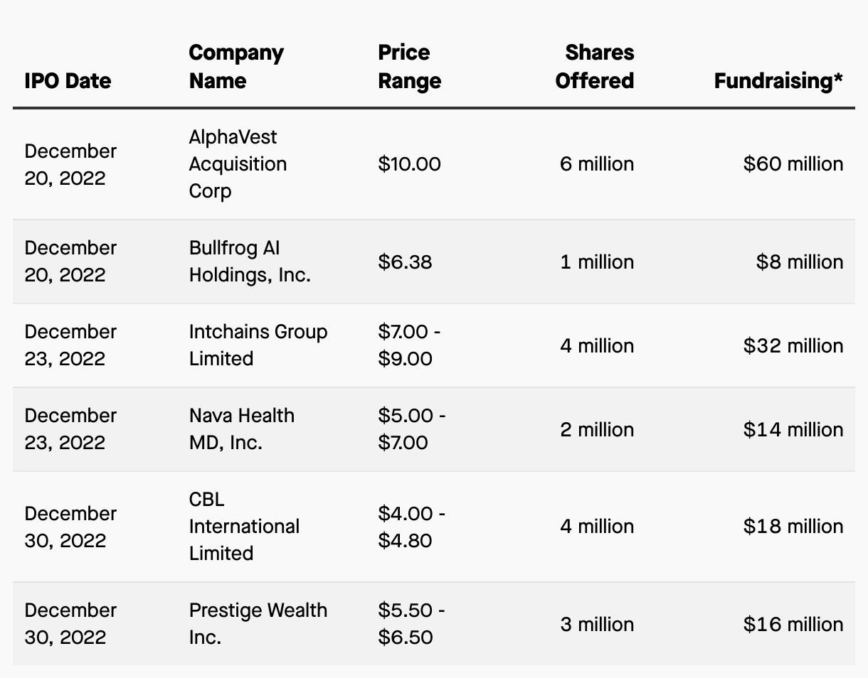Click the $32 million fundraising amount

point(793,346)
